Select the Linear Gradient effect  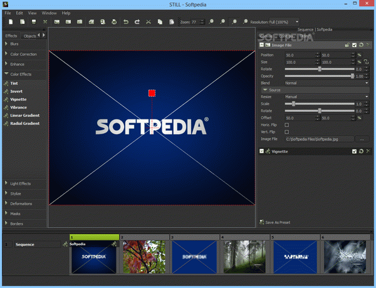tap(24, 115)
